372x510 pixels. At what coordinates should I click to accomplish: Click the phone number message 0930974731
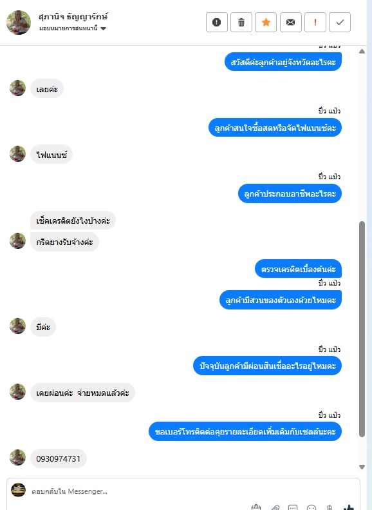point(59,458)
